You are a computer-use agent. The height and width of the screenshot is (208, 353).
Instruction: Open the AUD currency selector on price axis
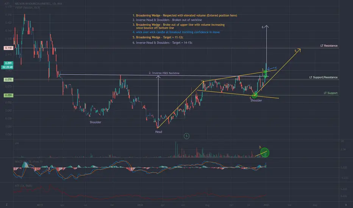(7, 3)
